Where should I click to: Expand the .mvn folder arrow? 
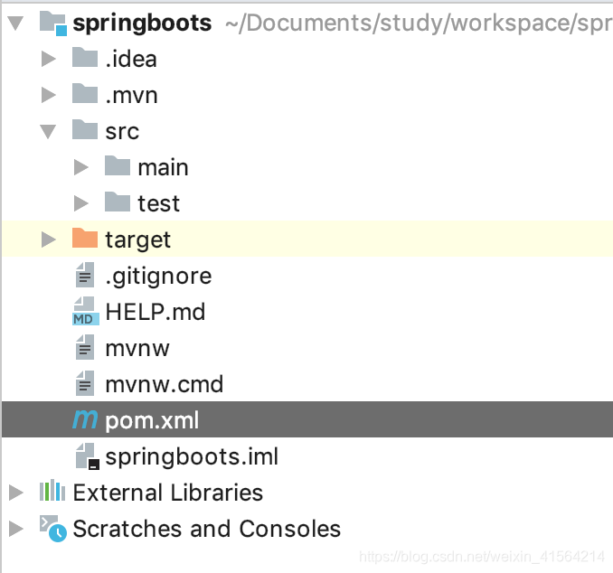(x=49, y=95)
